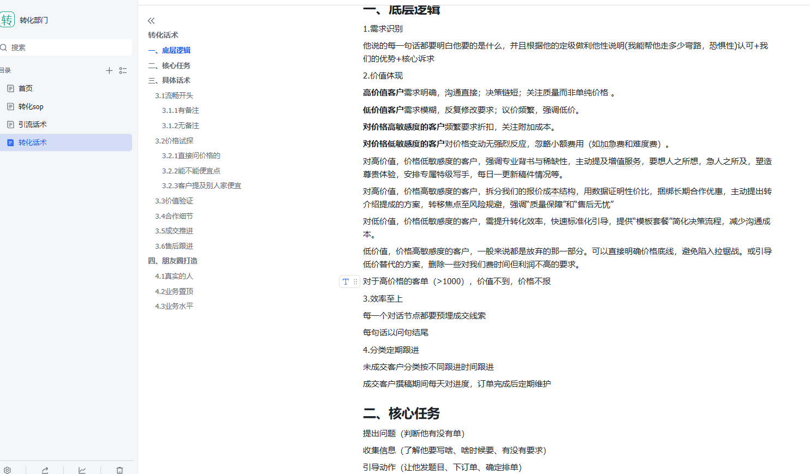Open the statistics chart icon
This screenshot has height=474, width=810.
[82, 470]
